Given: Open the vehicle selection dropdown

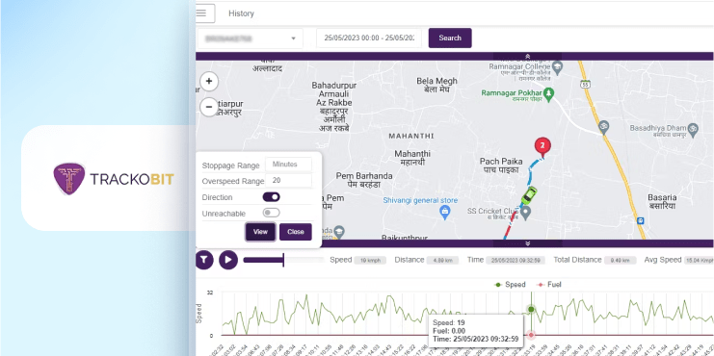Looking at the screenshot, I should tap(250, 38).
